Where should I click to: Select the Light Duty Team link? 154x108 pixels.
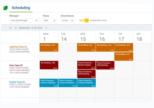click(x=18, y=47)
